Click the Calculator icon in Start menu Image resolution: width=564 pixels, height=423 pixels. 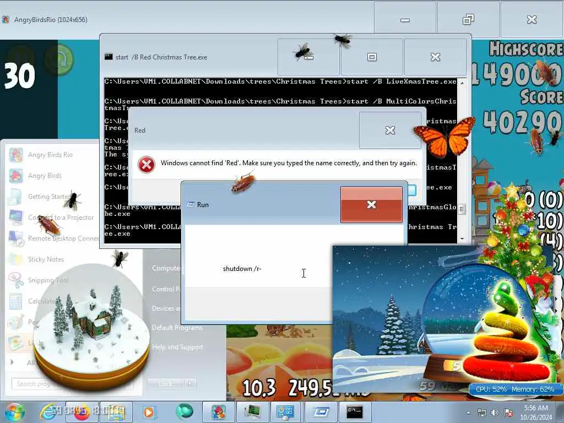[16, 301]
